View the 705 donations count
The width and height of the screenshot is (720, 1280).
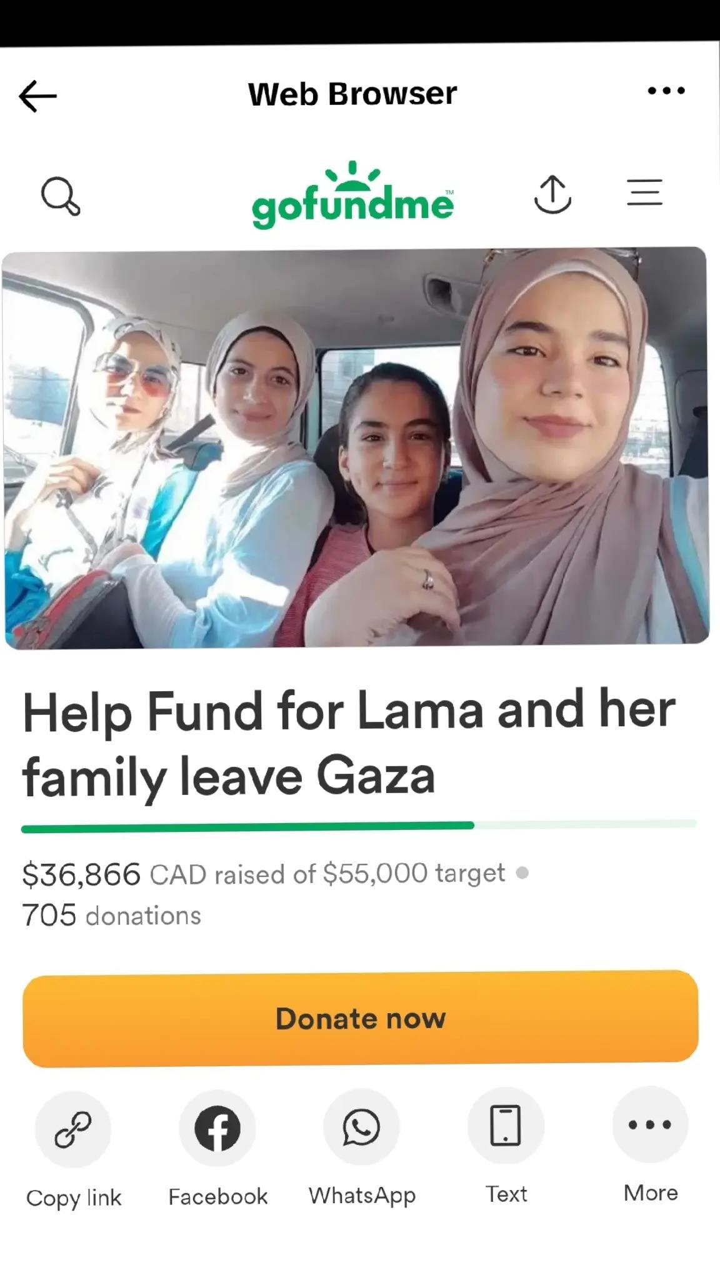[111, 915]
